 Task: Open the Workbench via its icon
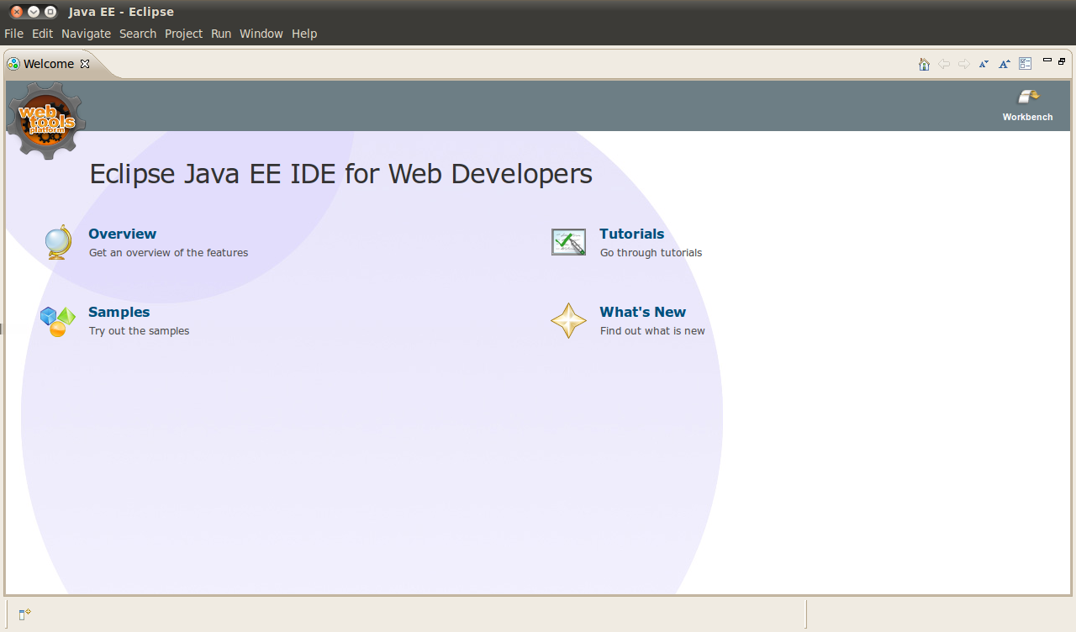[1028, 97]
